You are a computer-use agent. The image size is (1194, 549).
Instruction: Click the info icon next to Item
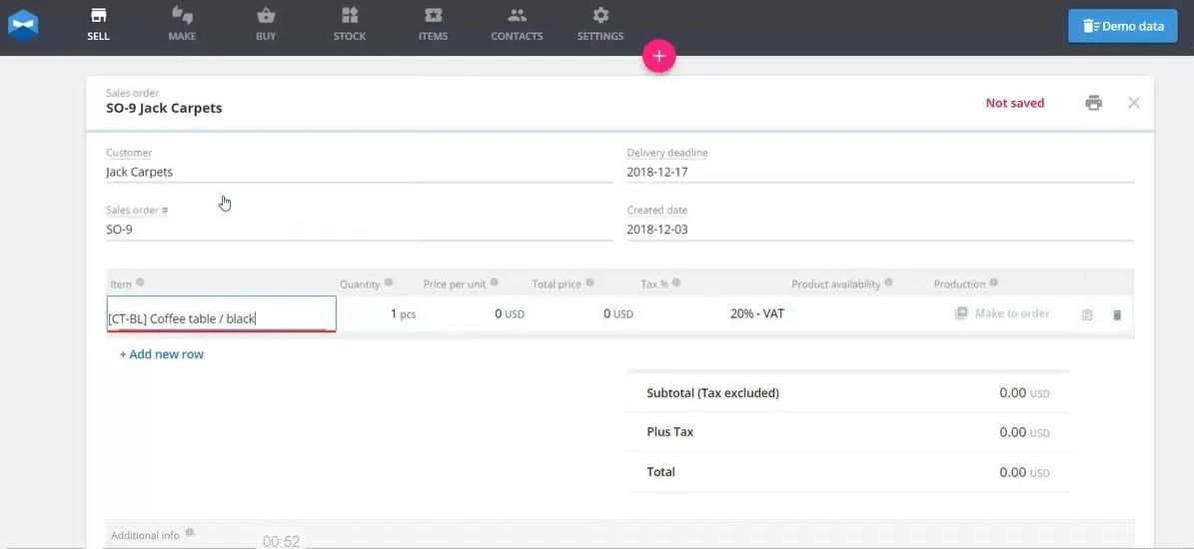click(140, 282)
